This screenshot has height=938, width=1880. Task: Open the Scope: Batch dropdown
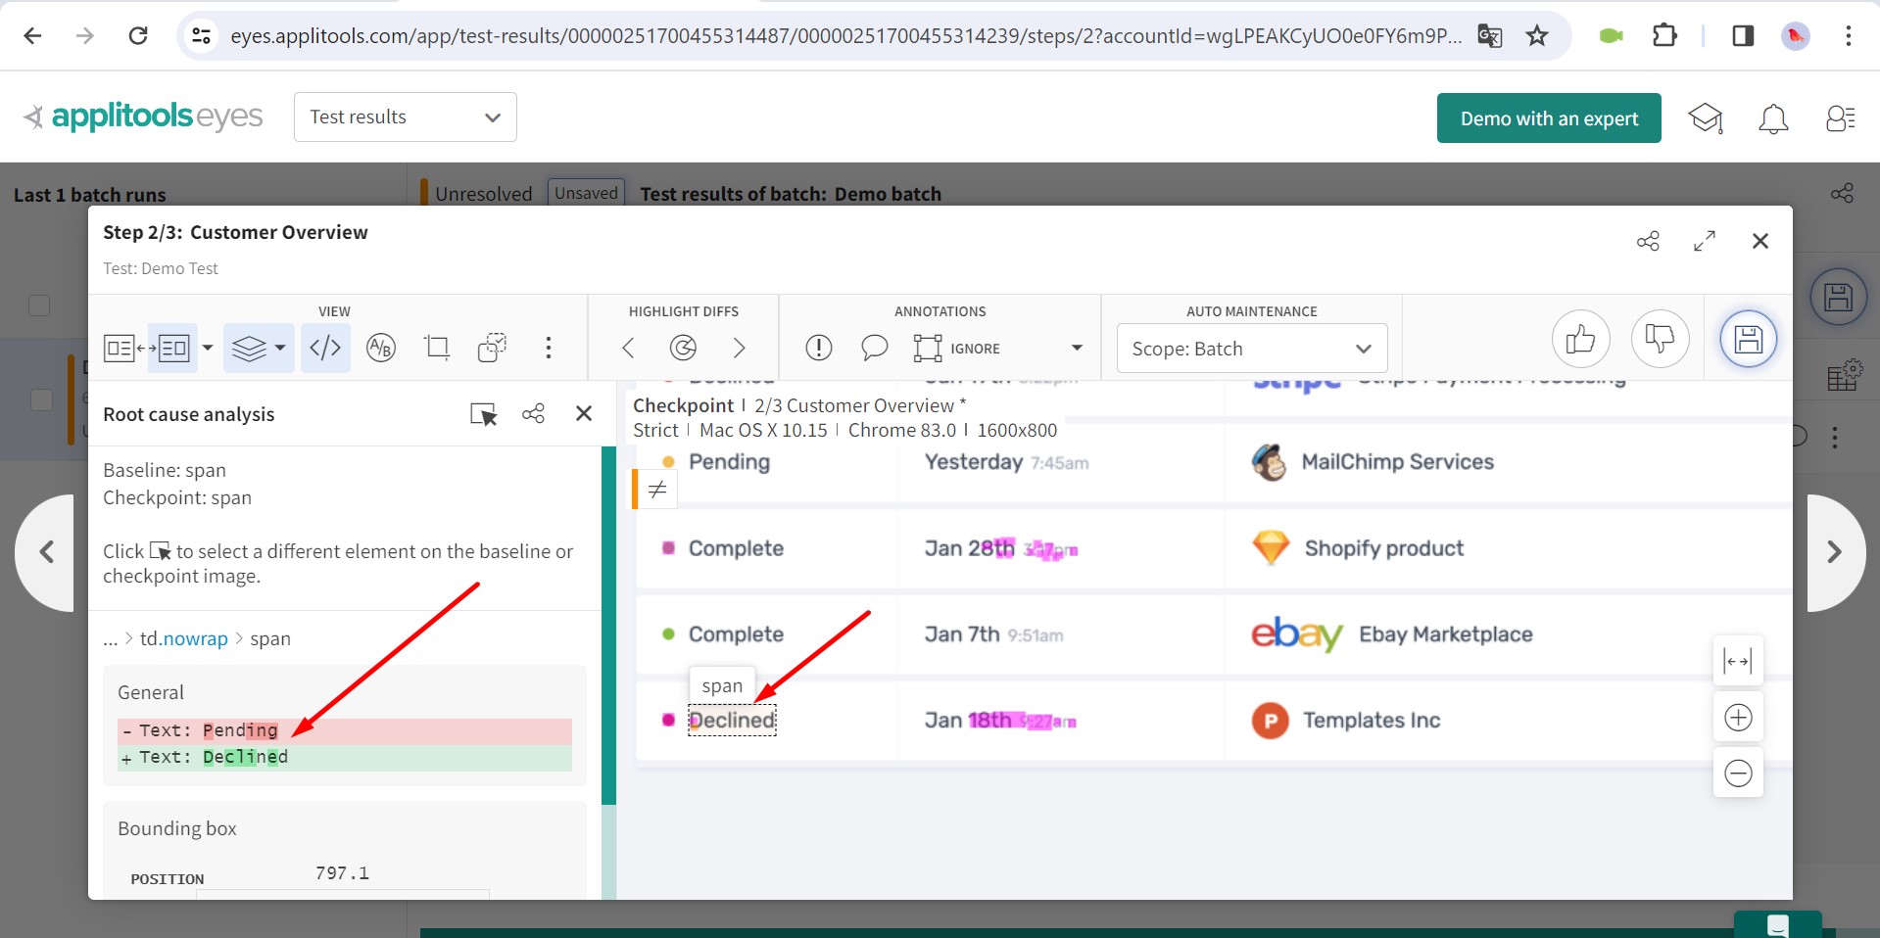1252,349
